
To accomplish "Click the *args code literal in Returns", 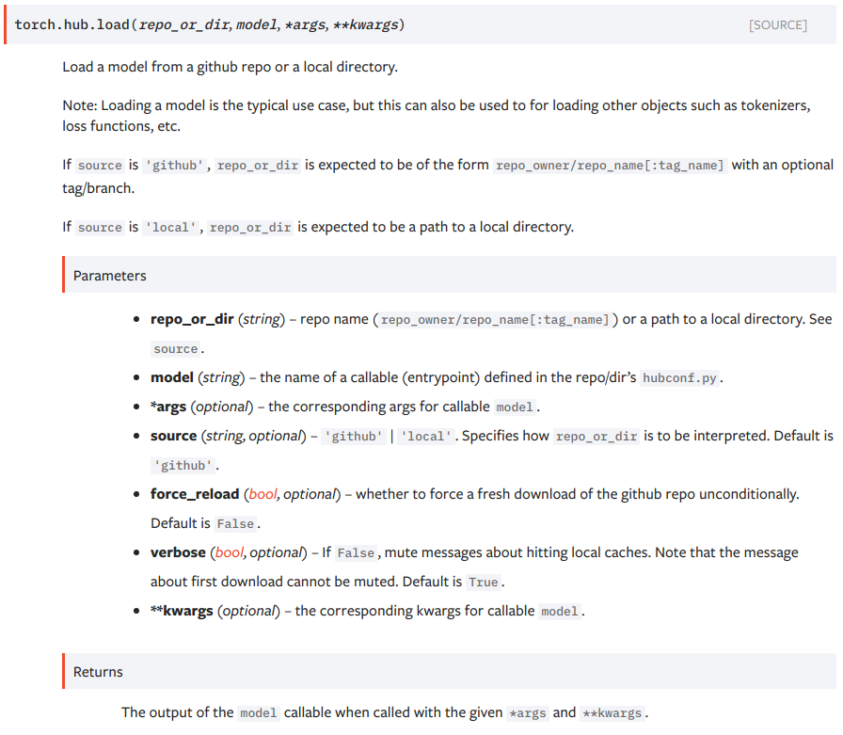I will click(x=528, y=713).
